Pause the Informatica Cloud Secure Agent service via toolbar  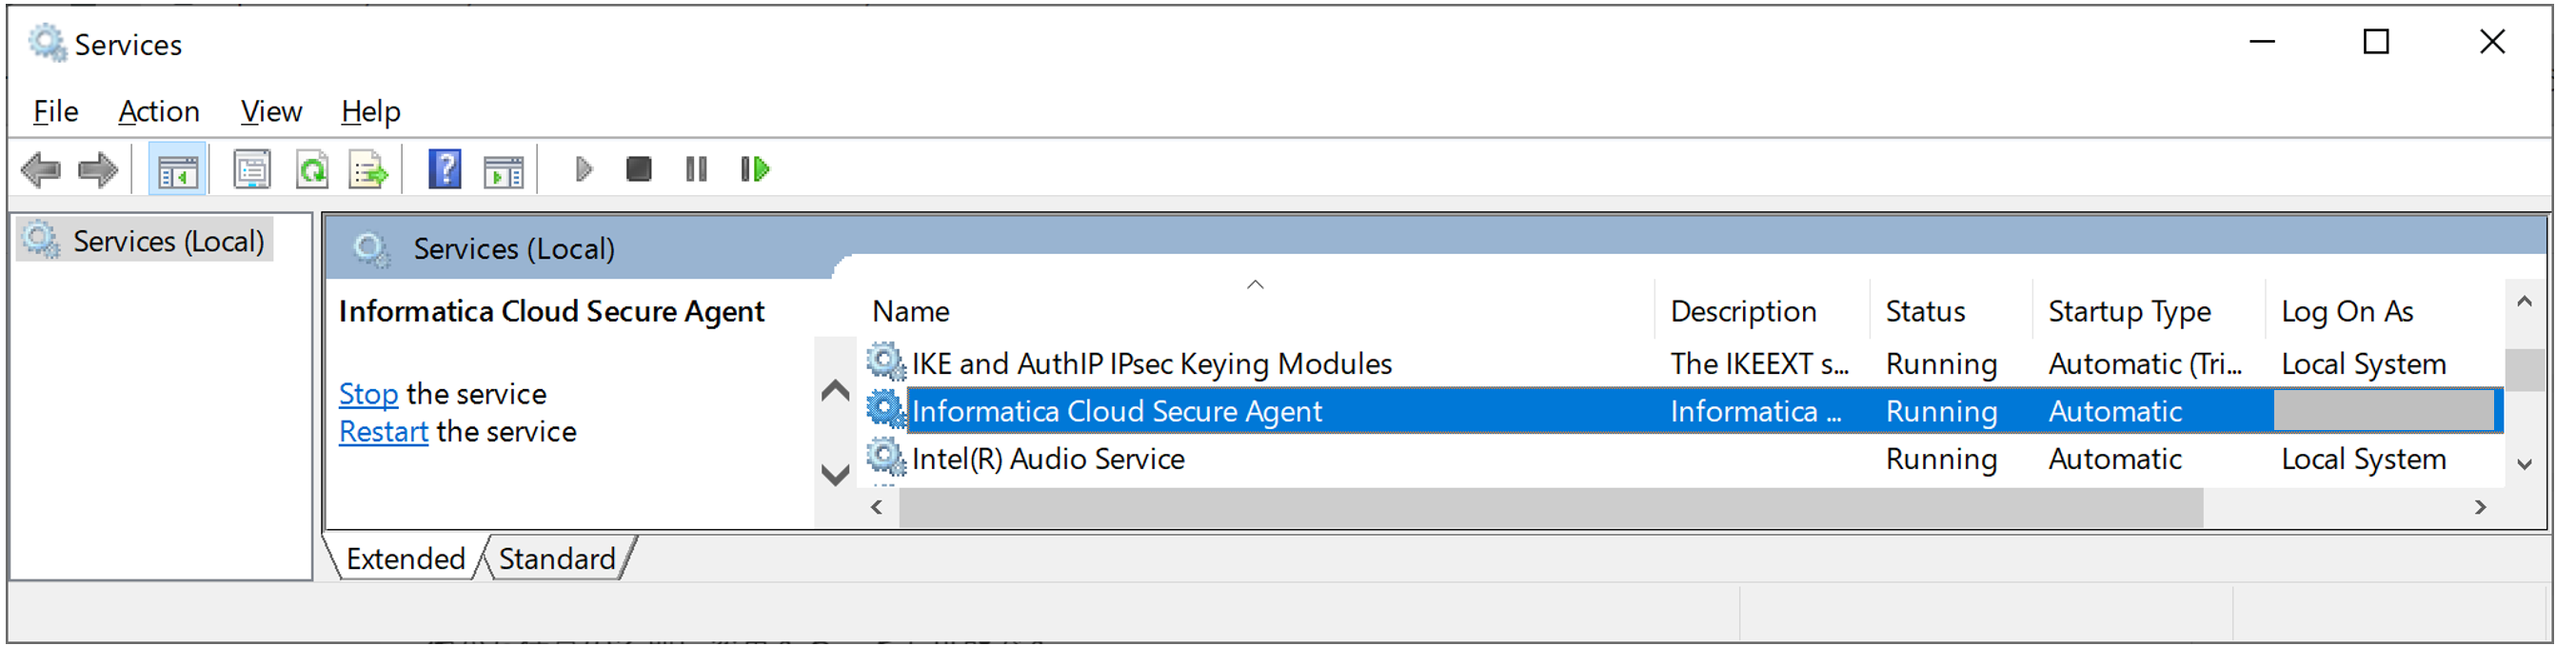point(695,168)
